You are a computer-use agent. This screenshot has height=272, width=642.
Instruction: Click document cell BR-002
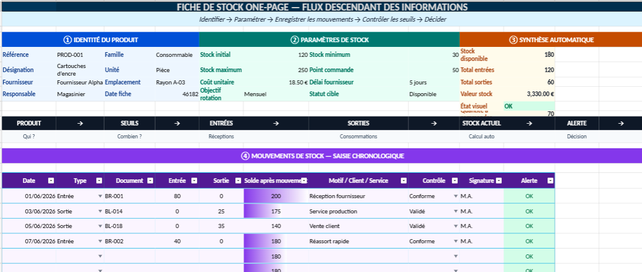129,242
